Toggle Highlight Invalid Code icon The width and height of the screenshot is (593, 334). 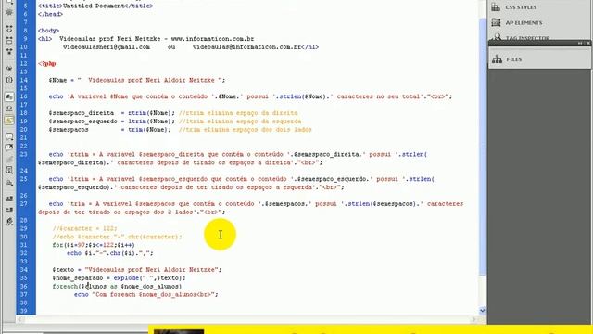coord(9,109)
